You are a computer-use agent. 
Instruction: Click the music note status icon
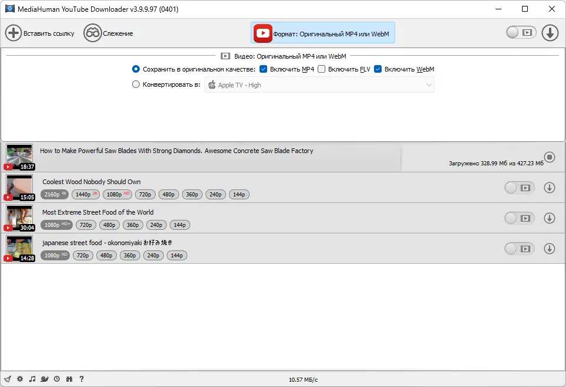click(32, 379)
